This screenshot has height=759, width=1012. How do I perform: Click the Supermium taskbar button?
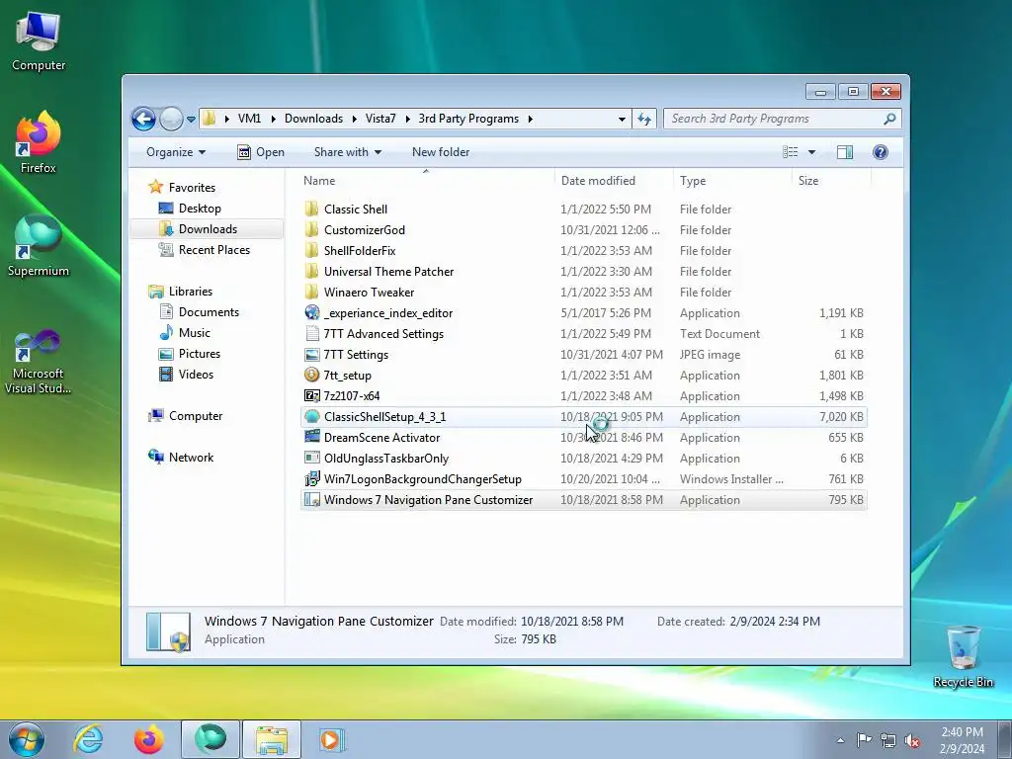pos(211,739)
